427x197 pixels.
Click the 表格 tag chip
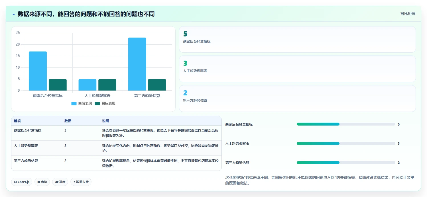42,182
